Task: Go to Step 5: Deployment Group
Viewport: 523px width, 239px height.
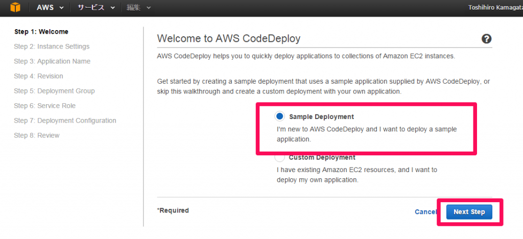Action: (x=54, y=91)
